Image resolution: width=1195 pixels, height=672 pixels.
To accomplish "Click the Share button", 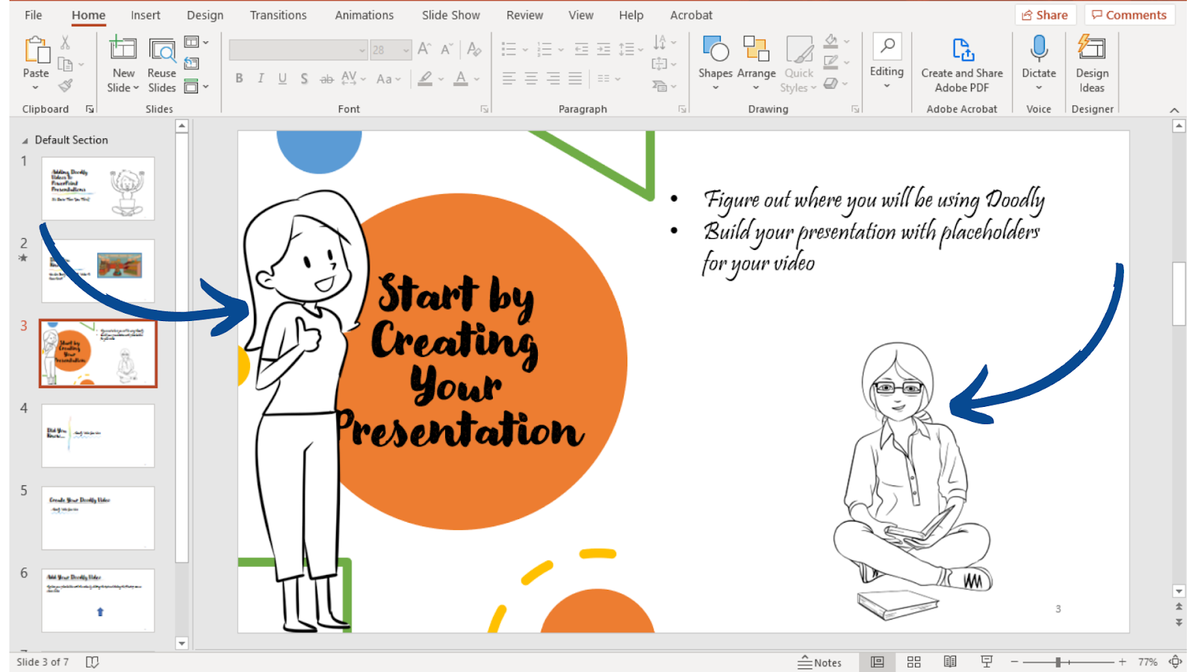I will coord(1045,15).
